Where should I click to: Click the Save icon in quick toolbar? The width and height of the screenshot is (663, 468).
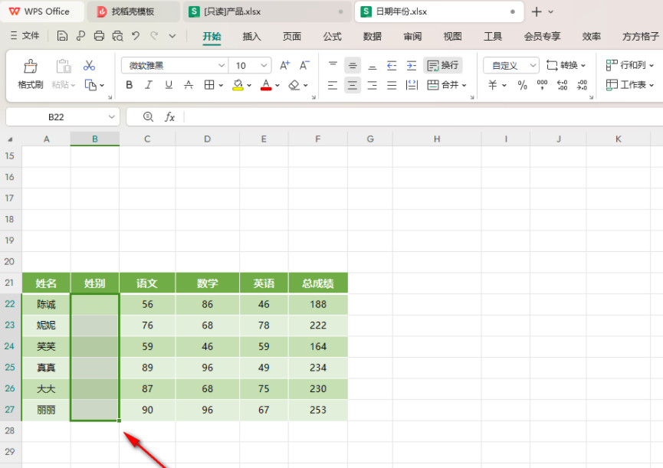[62, 36]
